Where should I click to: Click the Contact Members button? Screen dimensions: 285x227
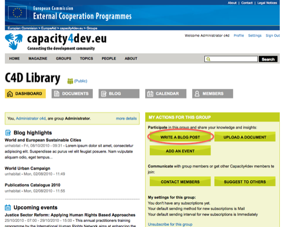coord(180,182)
